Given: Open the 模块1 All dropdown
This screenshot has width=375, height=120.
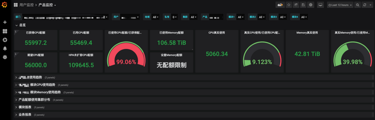Looking at the screenshot, I should [x=240, y=17].
